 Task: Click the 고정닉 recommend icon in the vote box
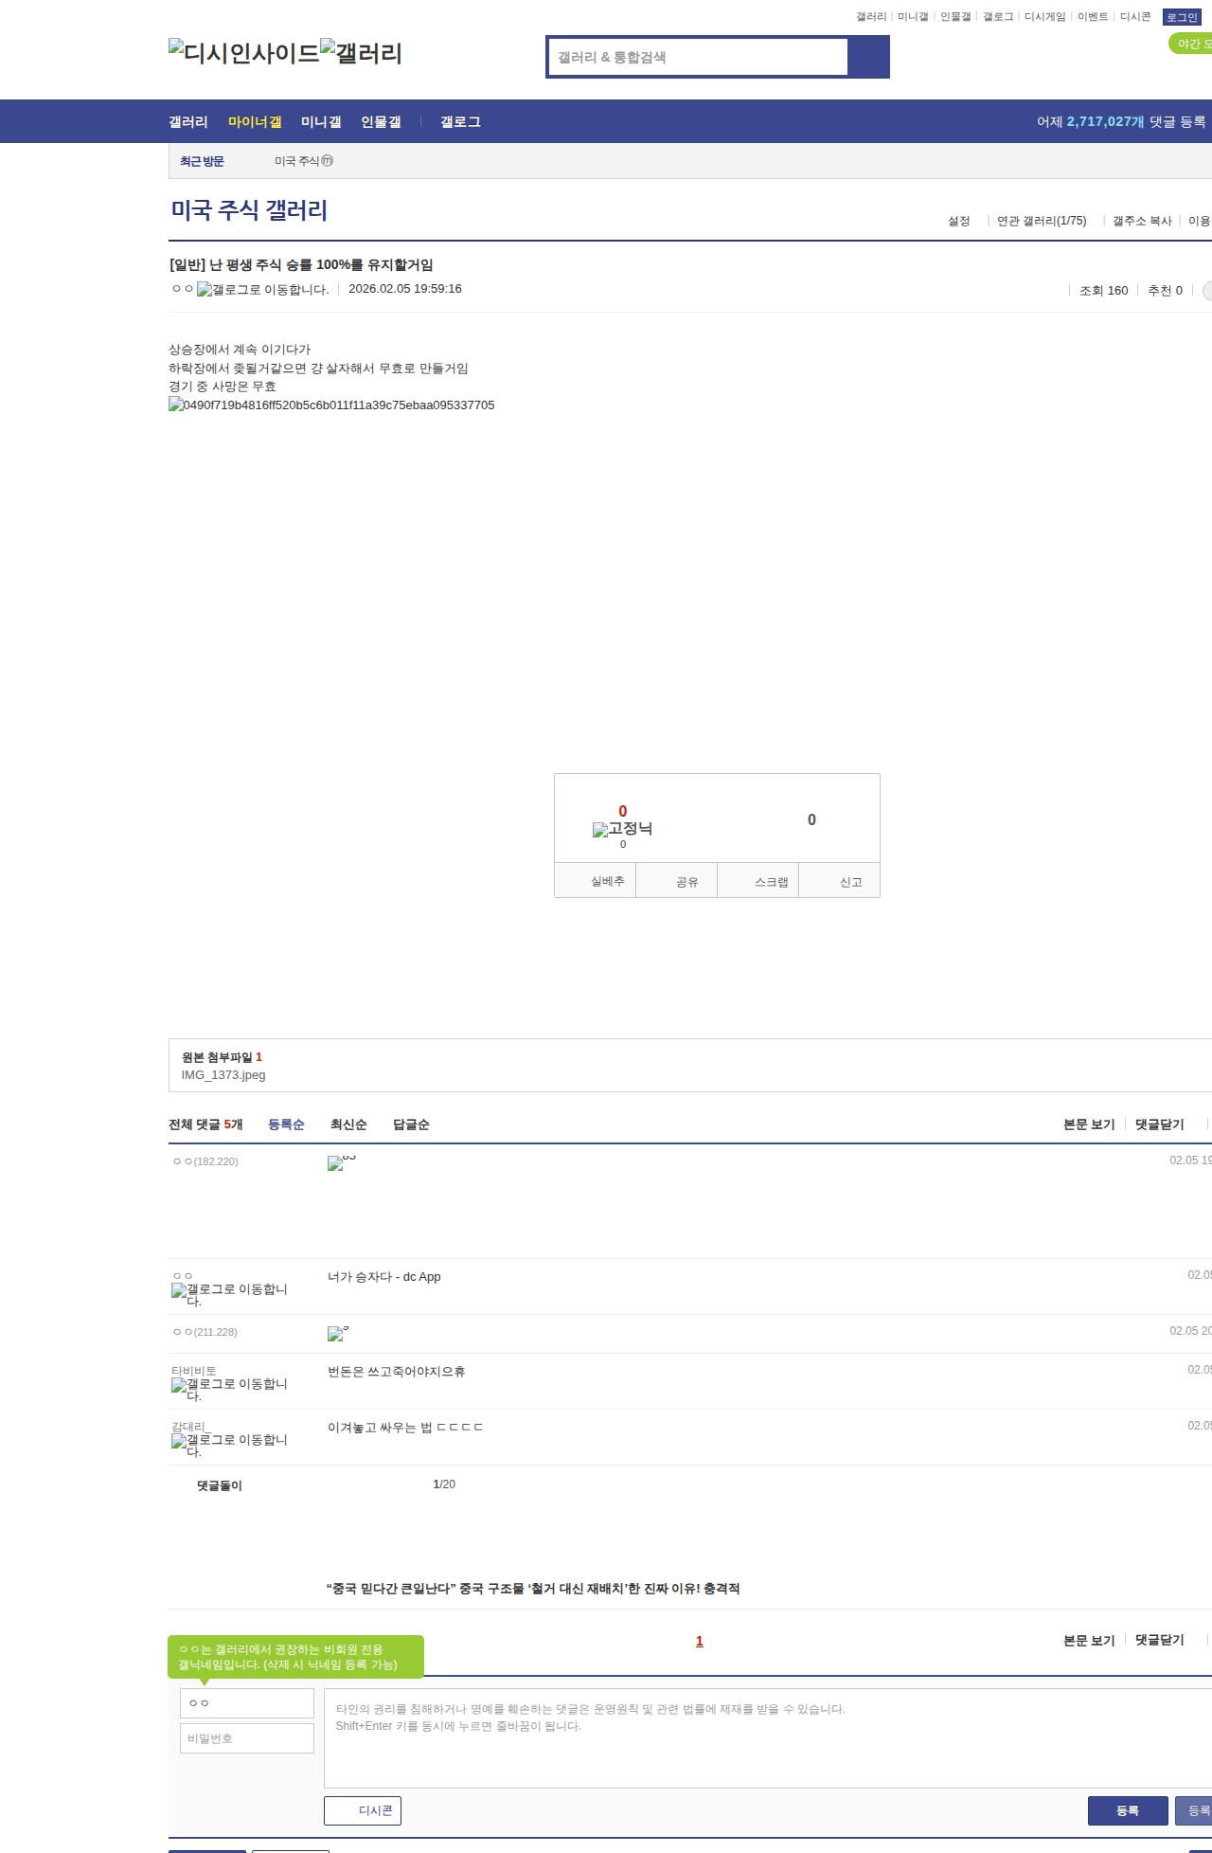point(600,830)
